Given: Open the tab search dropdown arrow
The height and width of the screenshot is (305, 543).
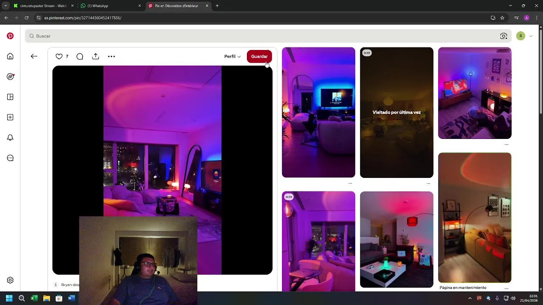Looking at the screenshot, I should tap(5, 6).
